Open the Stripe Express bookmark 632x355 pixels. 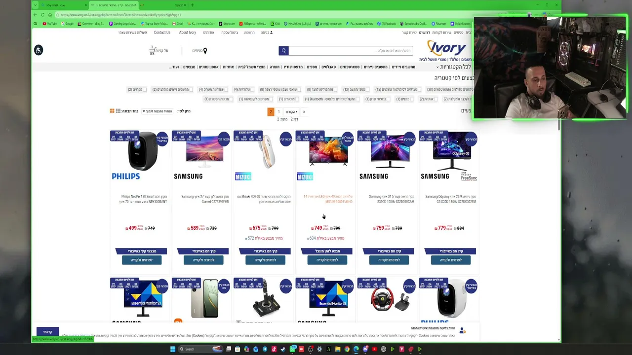(x=461, y=24)
